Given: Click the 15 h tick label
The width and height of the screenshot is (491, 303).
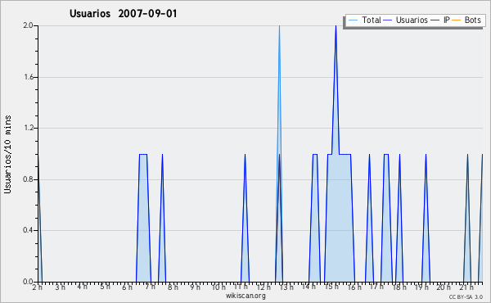Looking at the screenshot, I should click(331, 287).
